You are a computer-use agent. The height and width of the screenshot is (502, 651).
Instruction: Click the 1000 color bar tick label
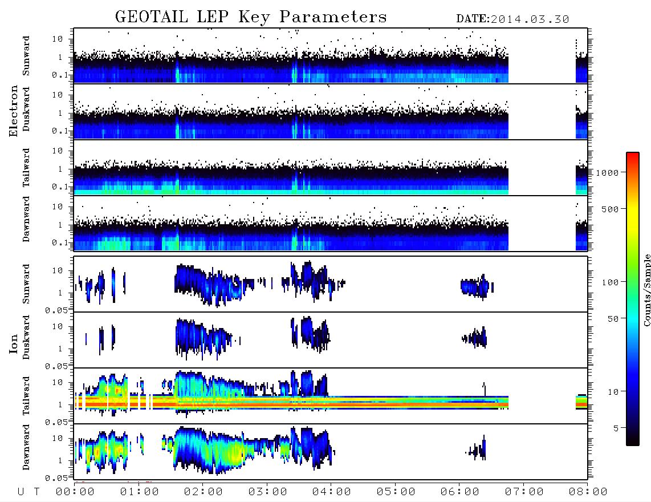pyautogui.click(x=607, y=172)
